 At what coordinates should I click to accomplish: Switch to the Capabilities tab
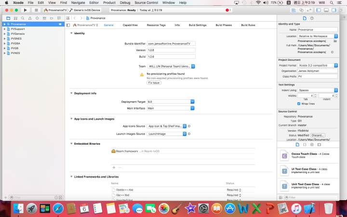coord(130,25)
